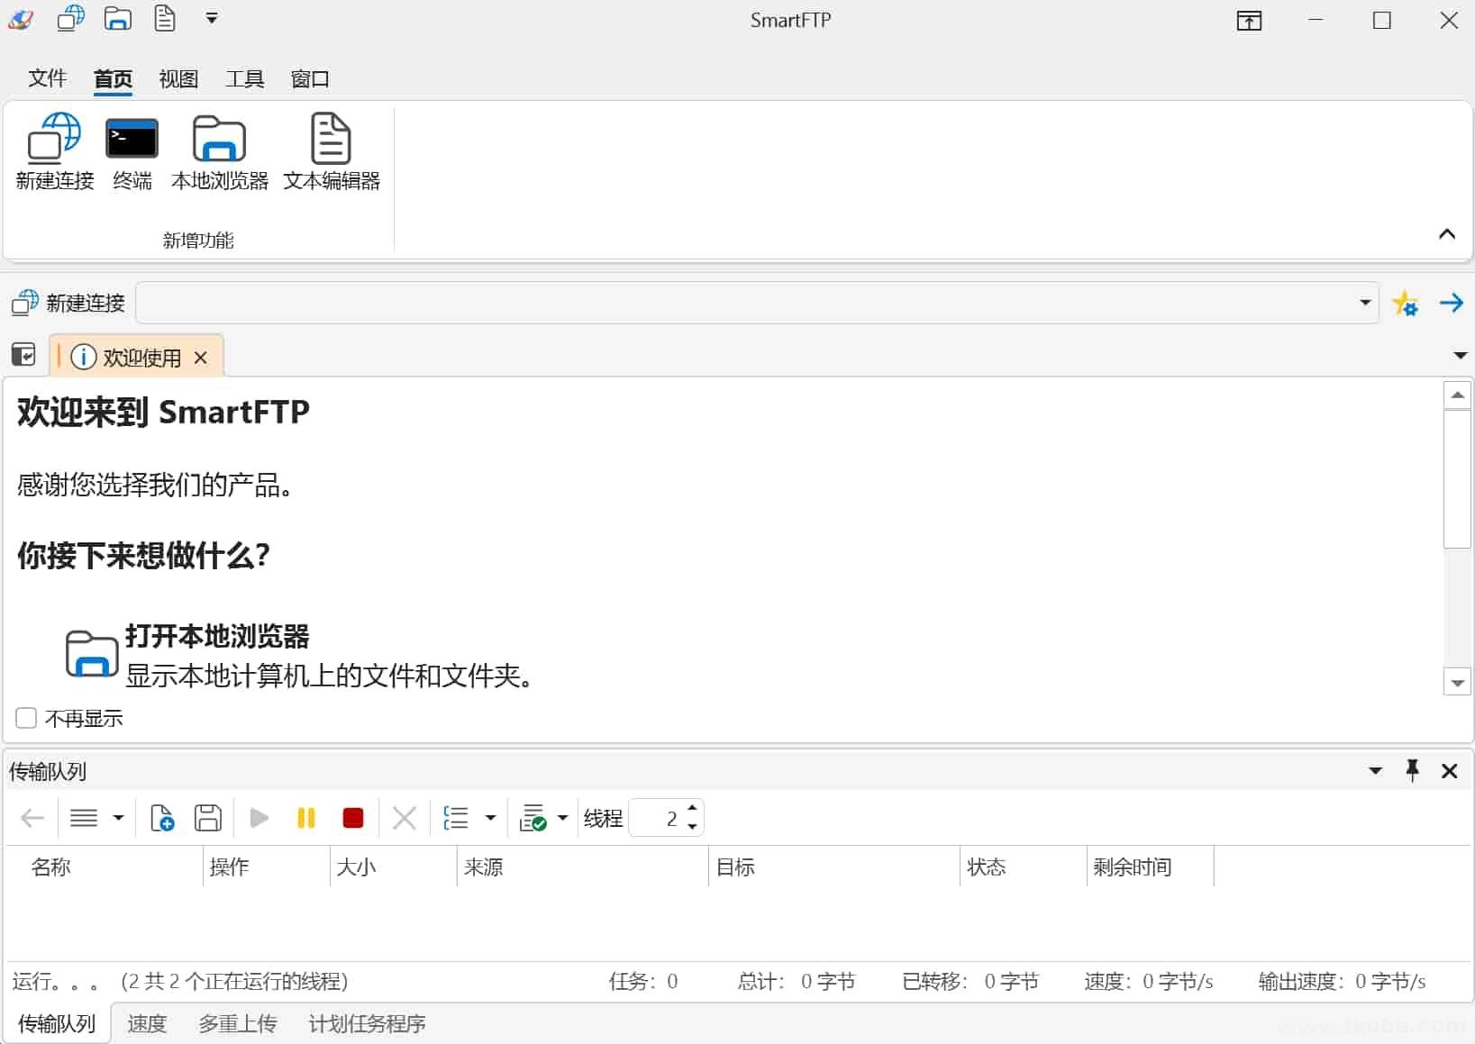The height and width of the screenshot is (1044, 1475).
Task: Click the 新建连接 ribbon button
Action: coord(55,151)
